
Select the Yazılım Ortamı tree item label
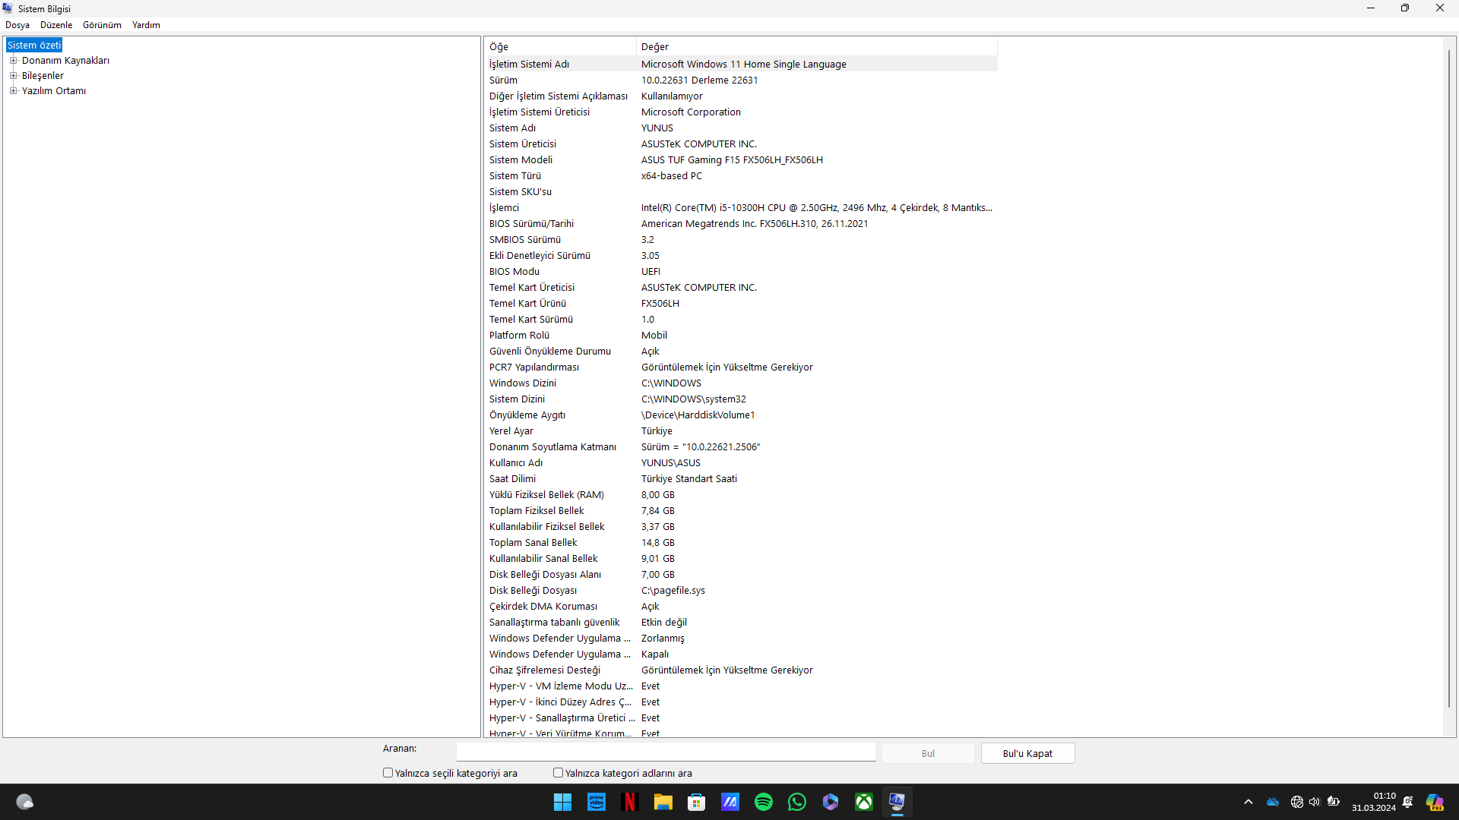54,91
